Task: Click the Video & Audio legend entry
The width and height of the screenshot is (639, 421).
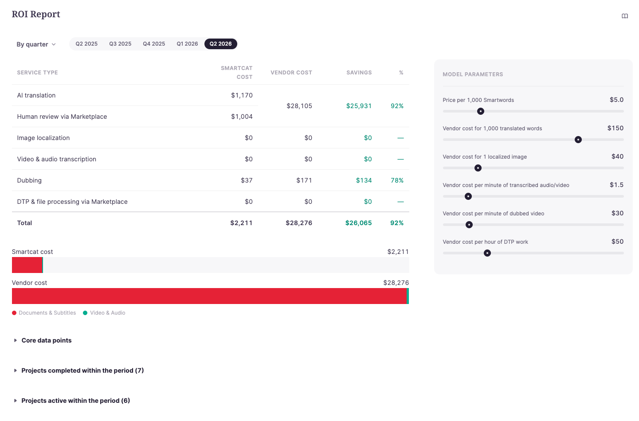Action: click(x=104, y=313)
